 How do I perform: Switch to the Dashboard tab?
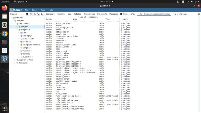[x=50, y=14]
